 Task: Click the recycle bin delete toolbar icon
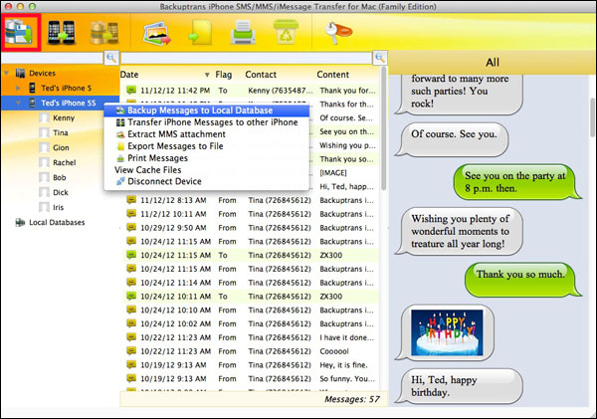[286, 32]
